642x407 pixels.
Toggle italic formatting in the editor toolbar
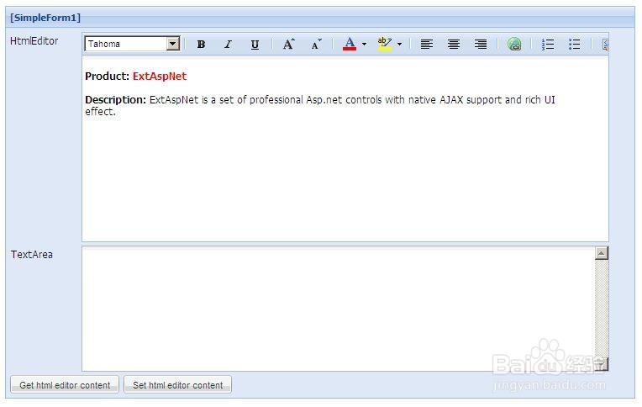228,45
